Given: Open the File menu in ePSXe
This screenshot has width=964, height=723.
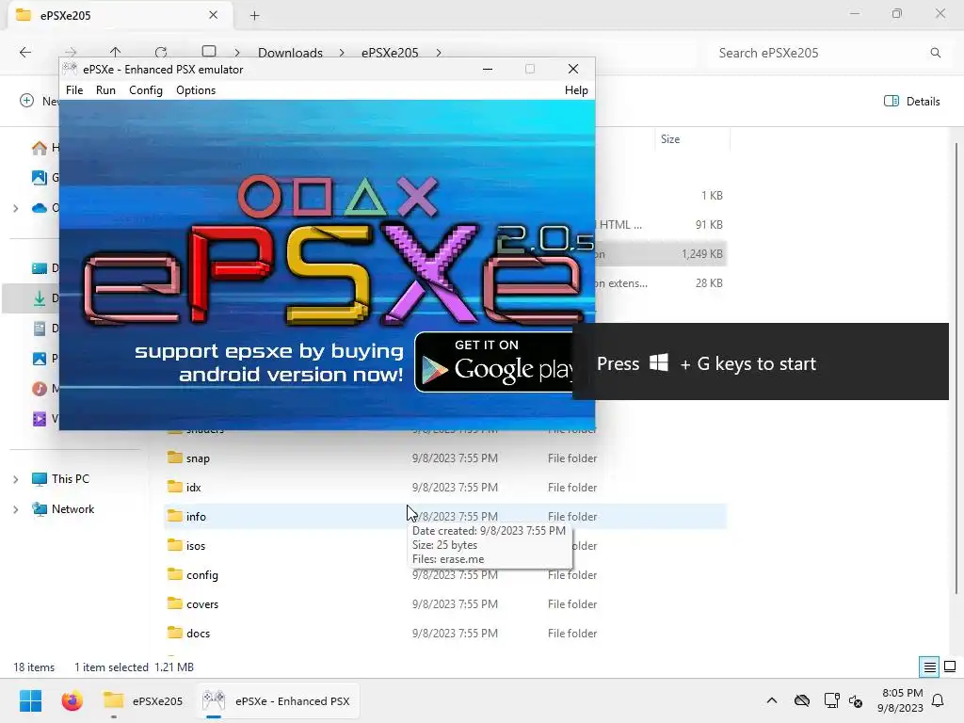Looking at the screenshot, I should click(x=74, y=90).
